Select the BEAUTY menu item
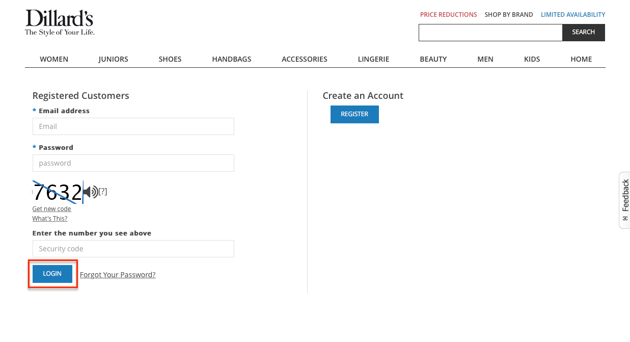This screenshot has height=342, width=630. click(433, 59)
